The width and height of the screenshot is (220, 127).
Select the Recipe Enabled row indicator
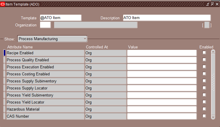(x=4, y=53)
